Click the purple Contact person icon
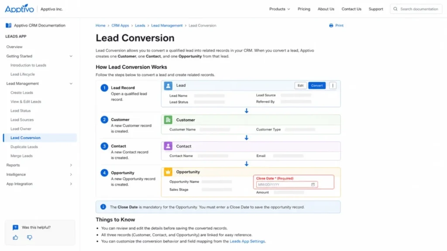 pos(168,146)
